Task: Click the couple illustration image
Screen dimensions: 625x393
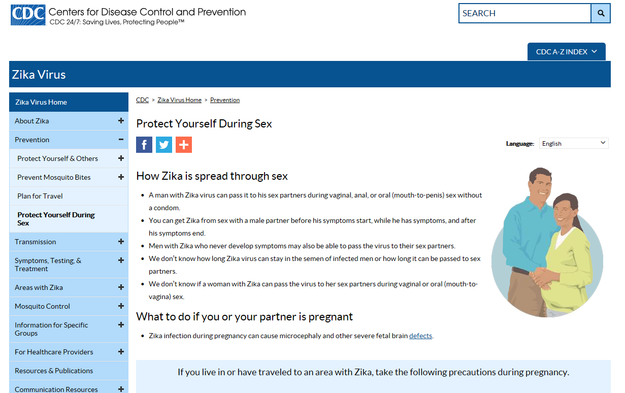Action: 547,243
